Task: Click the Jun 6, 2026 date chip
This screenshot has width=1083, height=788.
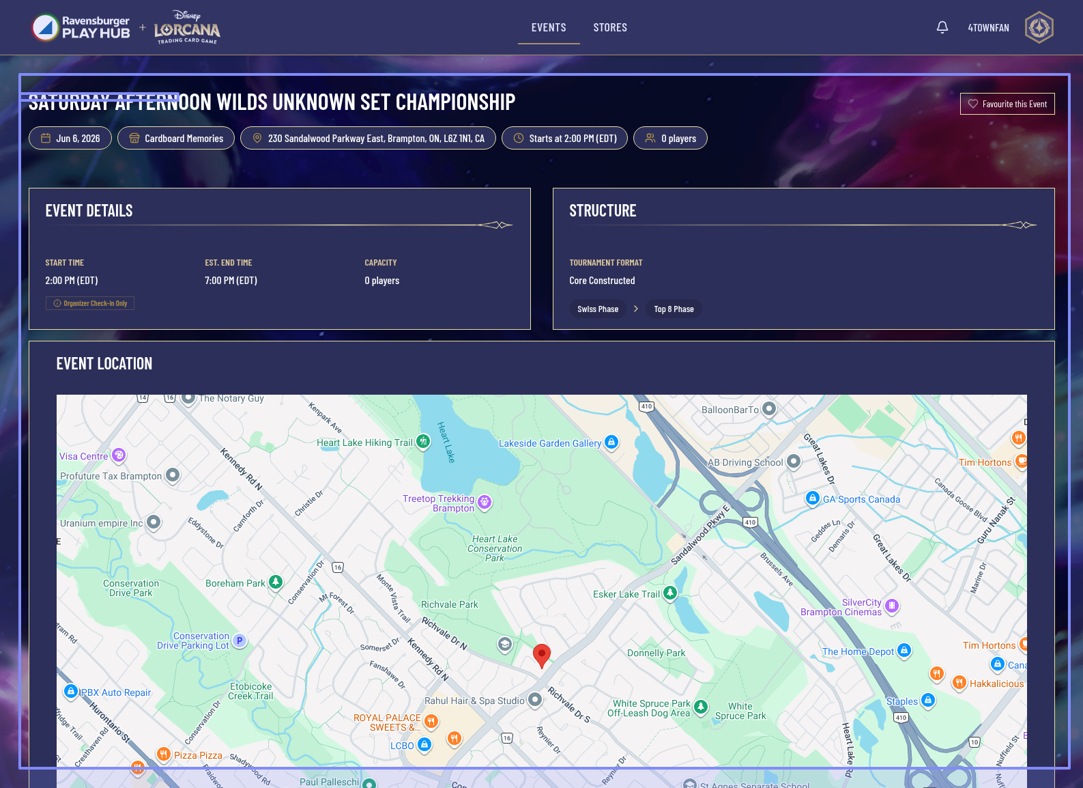Action: 70,139
